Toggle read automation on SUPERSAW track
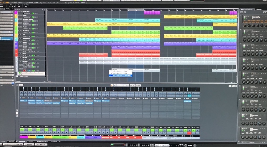The image size is (267, 147). pos(33,40)
